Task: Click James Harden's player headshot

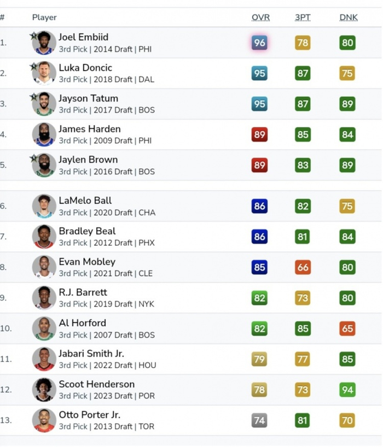Action: coord(44,135)
